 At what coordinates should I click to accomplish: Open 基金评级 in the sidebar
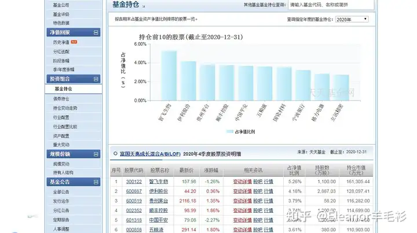[61, 14]
